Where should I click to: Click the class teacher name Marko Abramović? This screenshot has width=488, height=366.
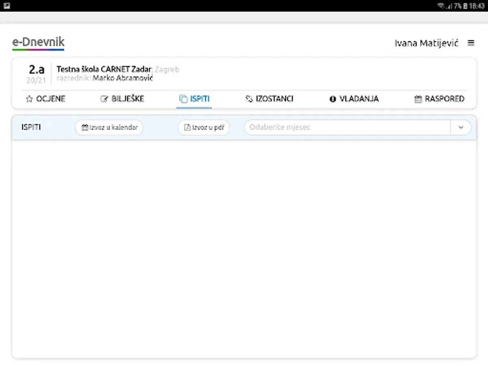tap(123, 78)
